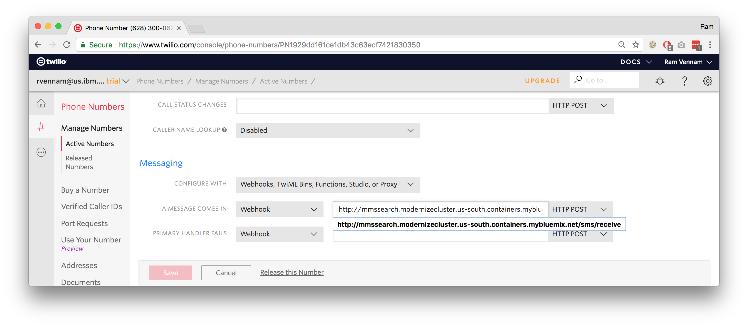Image resolution: width=748 pixels, height=327 pixels.
Task: Click the caller name lookup help icon
Action: 224,130
